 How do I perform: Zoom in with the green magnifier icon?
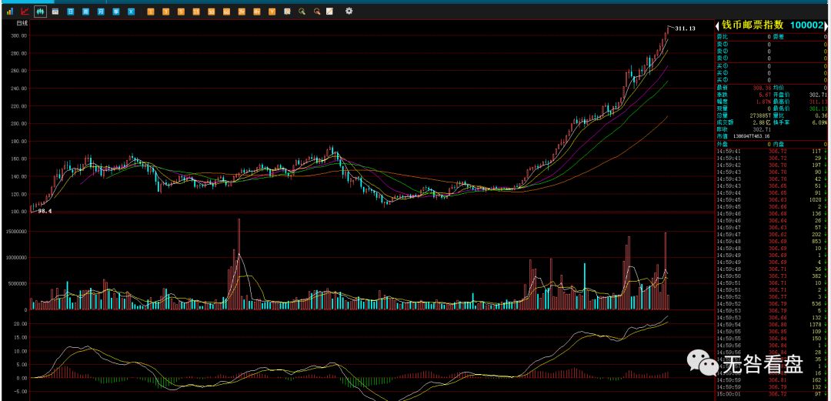[302, 11]
